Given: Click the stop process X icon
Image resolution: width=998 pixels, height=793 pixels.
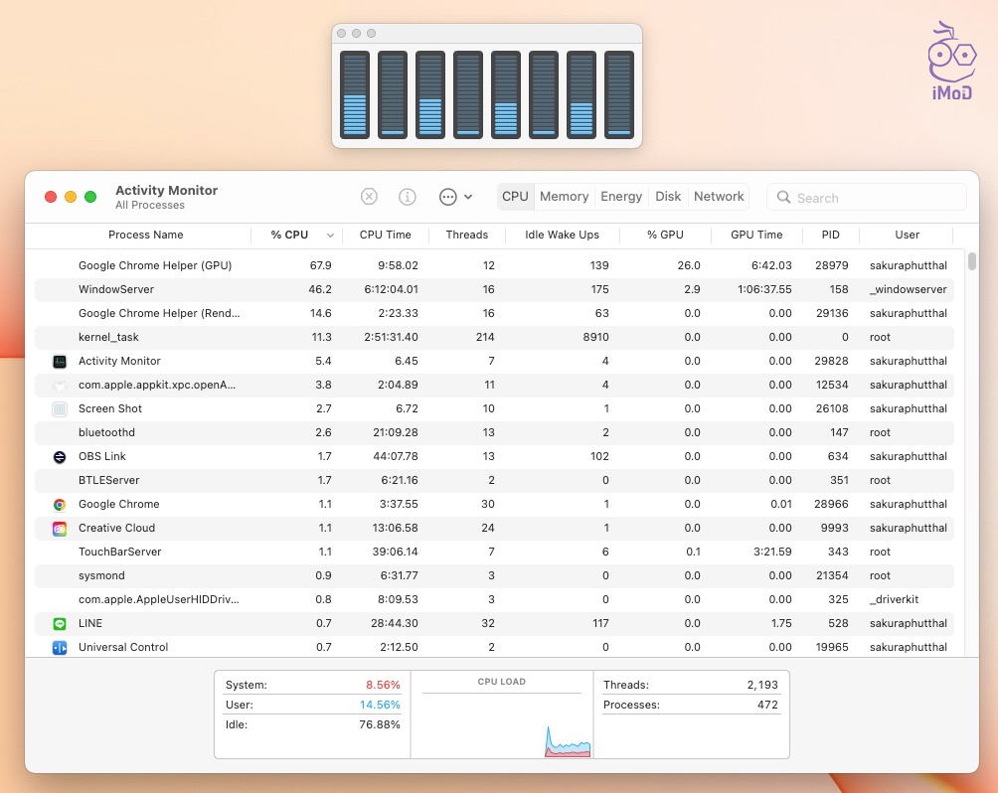Looking at the screenshot, I should pos(369,197).
